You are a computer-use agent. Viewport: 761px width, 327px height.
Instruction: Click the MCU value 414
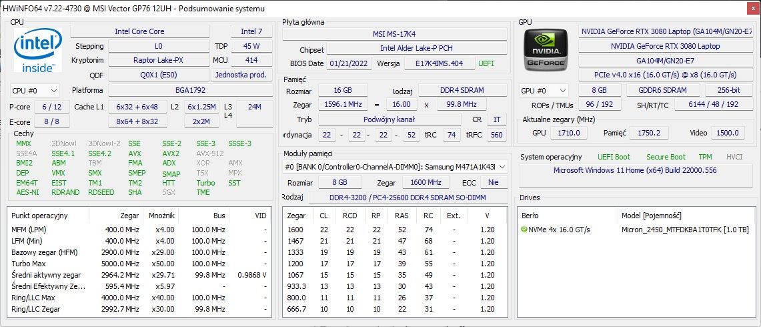[251, 61]
